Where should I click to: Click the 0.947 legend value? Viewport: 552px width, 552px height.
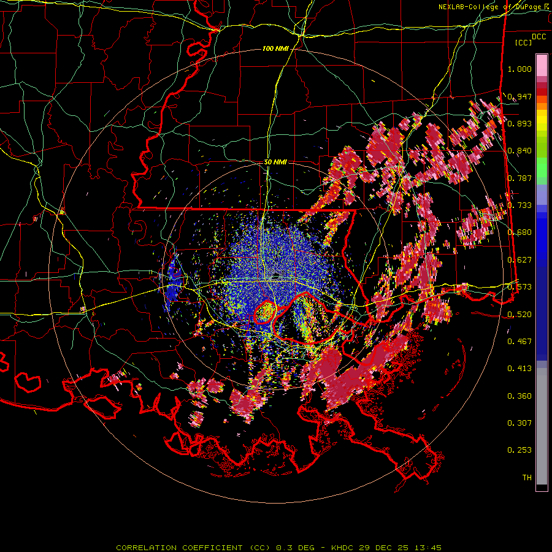pyautogui.click(x=519, y=96)
